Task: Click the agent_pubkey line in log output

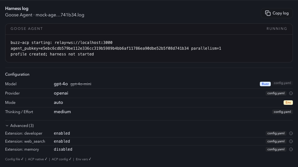Action: [x=116, y=48]
